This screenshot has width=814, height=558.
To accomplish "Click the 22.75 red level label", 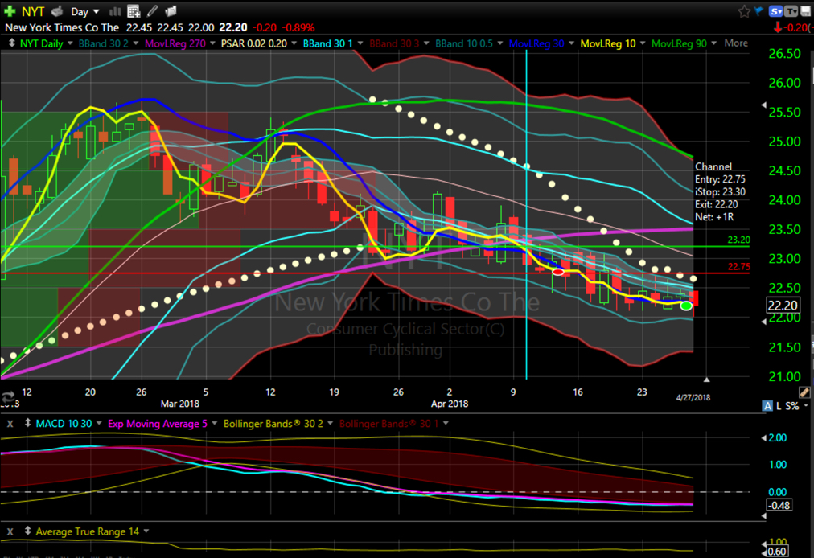I will click(738, 267).
